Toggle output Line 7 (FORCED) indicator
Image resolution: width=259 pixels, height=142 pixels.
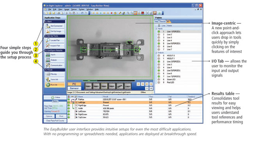pos(159,76)
